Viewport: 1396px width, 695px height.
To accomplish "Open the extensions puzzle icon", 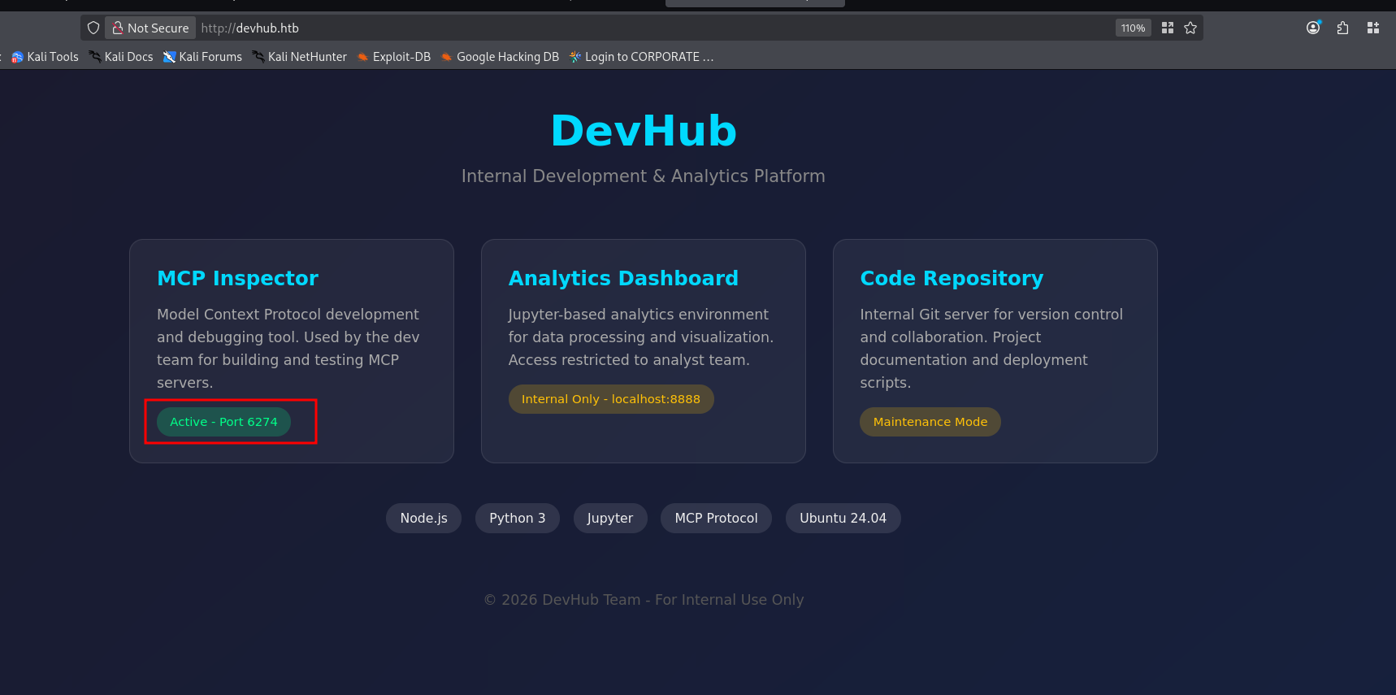I will (x=1342, y=28).
